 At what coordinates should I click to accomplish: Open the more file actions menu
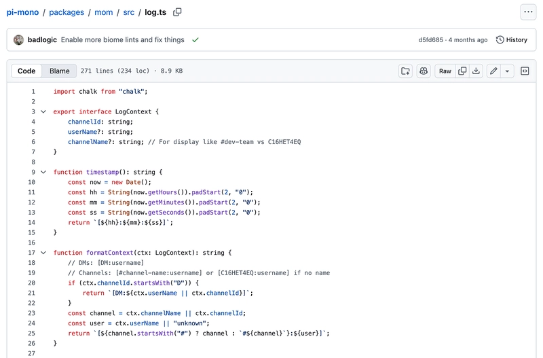[528, 12]
